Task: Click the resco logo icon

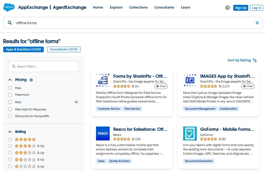Action: click(103, 133)
